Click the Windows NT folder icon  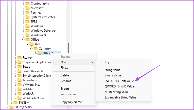click(x=27, y=35)
